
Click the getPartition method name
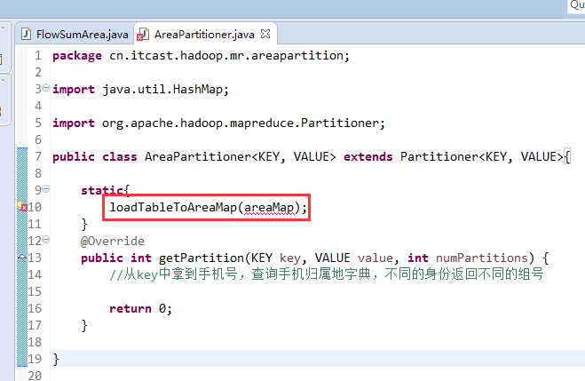(202, 258)
